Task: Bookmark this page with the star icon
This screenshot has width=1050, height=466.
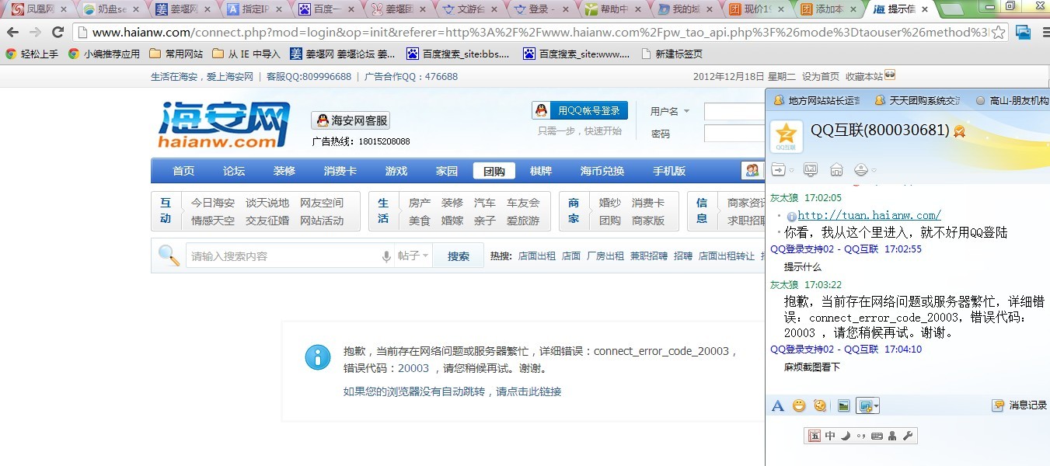Action: click(x=999, y=33)
